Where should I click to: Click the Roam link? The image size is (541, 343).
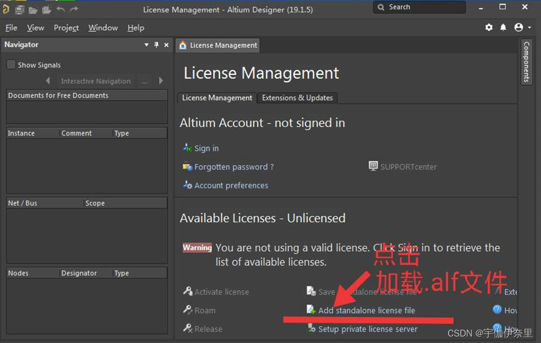coord(205,311)
